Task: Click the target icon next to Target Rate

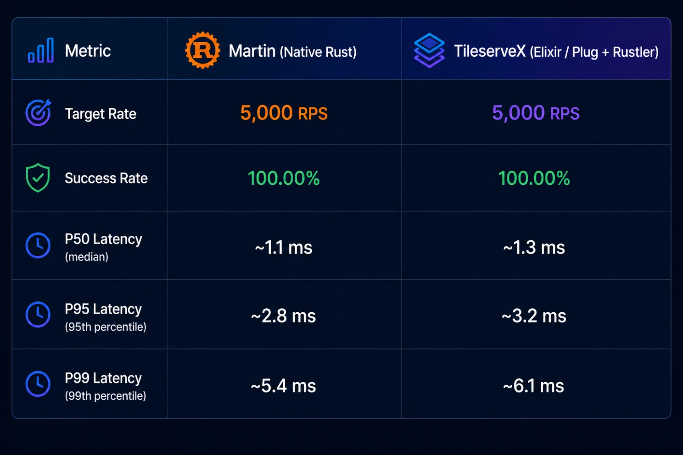Action: pyautogui.click(x=38, y=113)
